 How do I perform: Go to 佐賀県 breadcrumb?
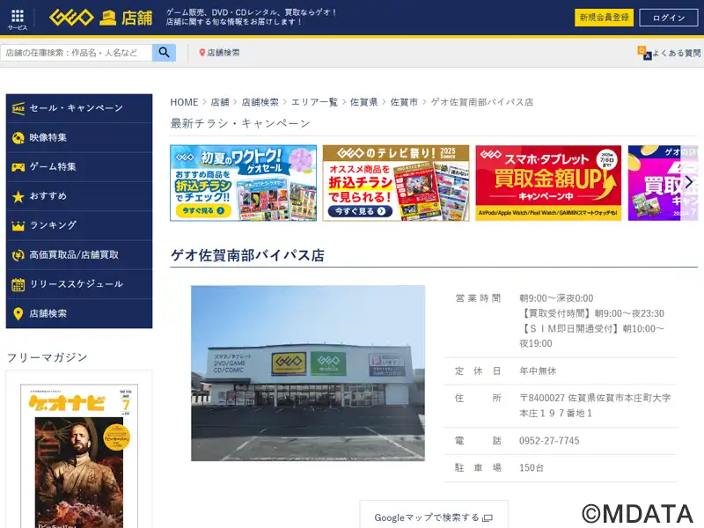(363, 102)
